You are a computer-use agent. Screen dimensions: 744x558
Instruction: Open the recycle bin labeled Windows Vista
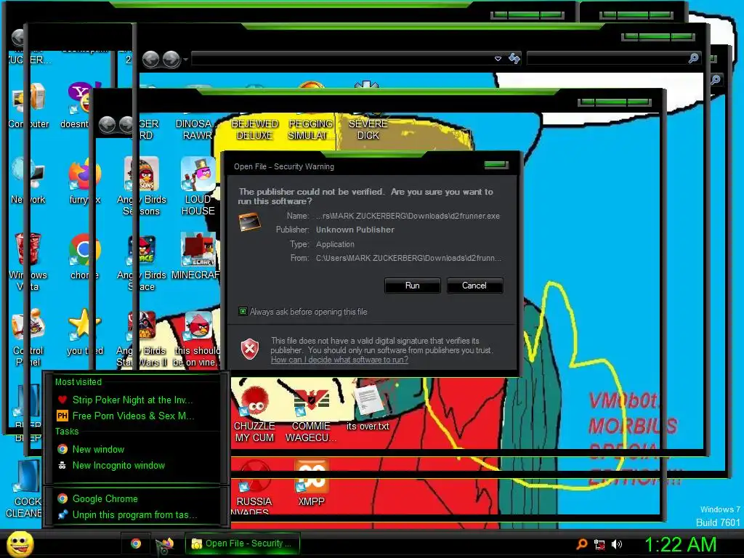pyautogui.click(x=28, y=261)
